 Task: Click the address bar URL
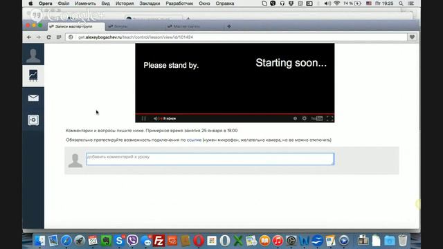click(x=136, y=37)
